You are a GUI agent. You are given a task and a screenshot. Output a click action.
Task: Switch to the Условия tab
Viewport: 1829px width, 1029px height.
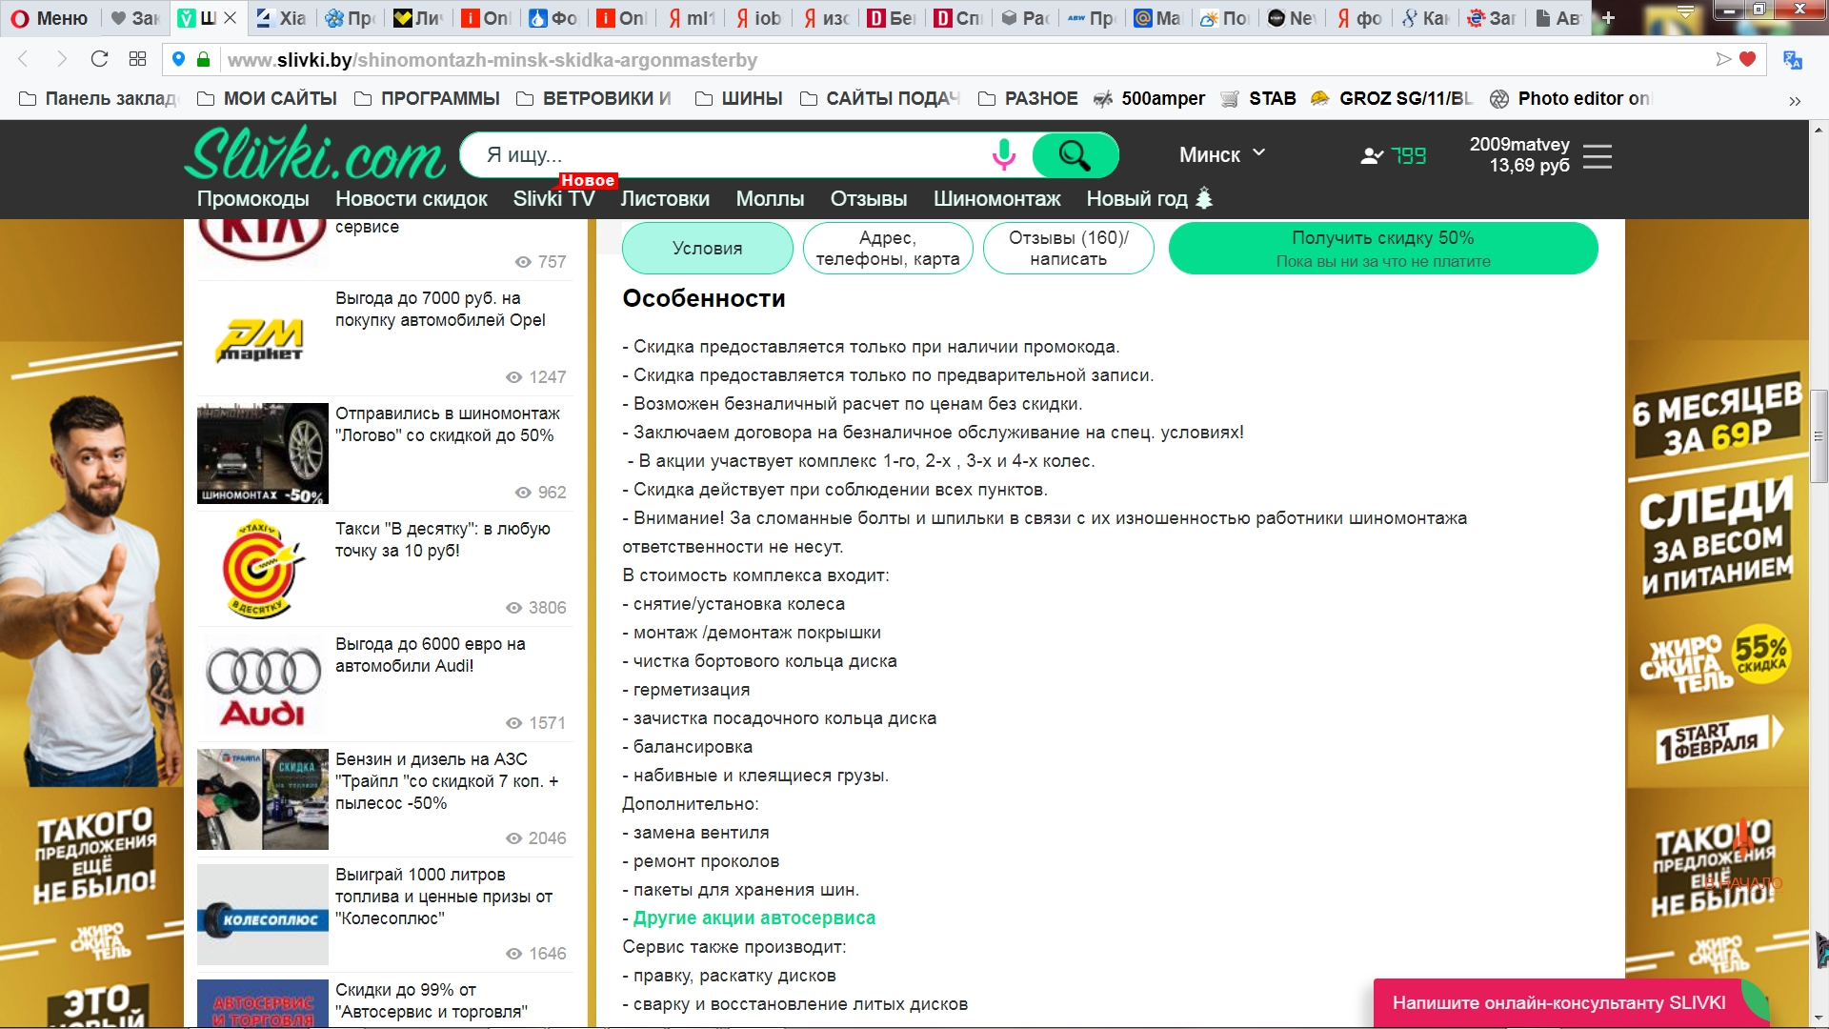[707, 248]
